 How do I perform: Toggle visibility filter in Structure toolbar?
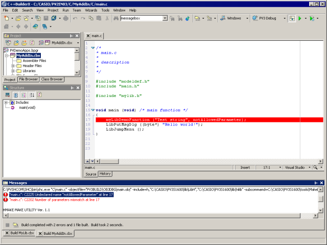(x=16, y=95)
